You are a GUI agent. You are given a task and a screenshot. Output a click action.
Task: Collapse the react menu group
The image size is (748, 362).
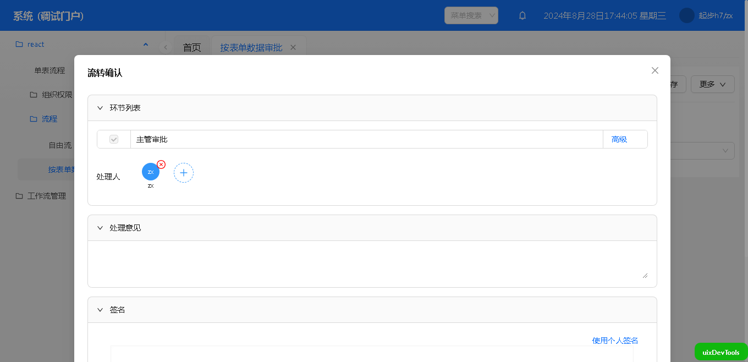[145, 44]
